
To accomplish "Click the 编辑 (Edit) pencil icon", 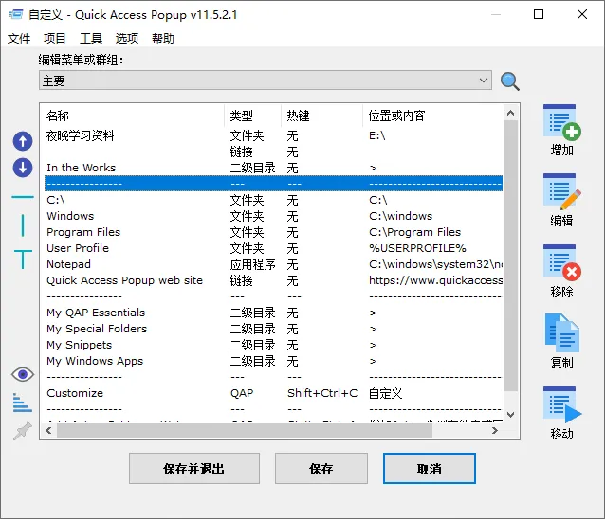I will pos(561,194).
